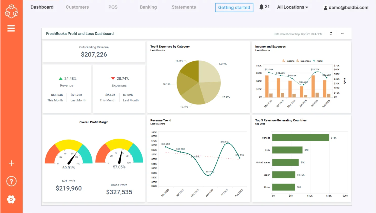Click the Revenue Trend chart title

point(161,120)
